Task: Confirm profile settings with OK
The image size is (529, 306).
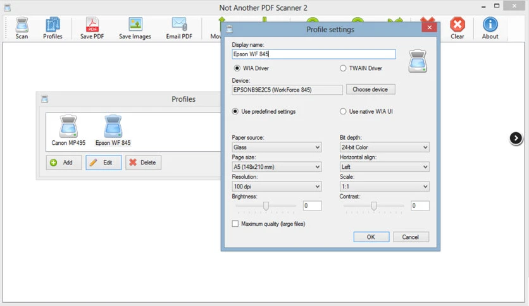Action: tap(371, 237)
